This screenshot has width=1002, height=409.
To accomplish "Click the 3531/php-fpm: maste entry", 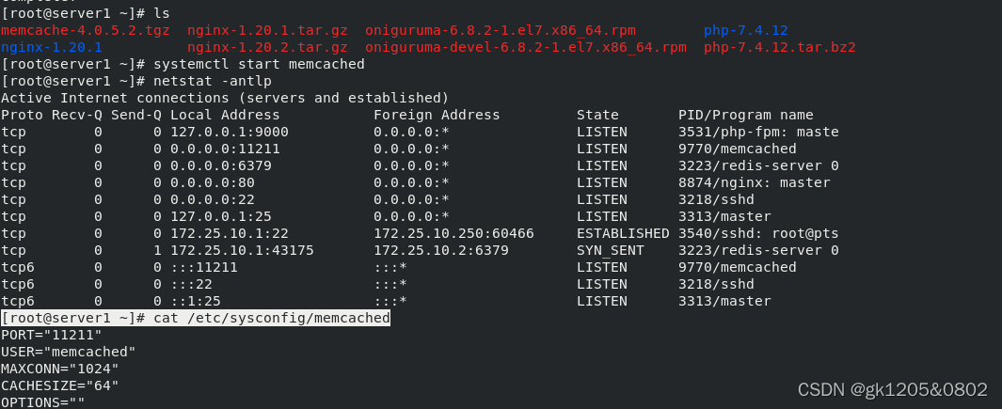I will pyautogui.click(x=758, y=132).
